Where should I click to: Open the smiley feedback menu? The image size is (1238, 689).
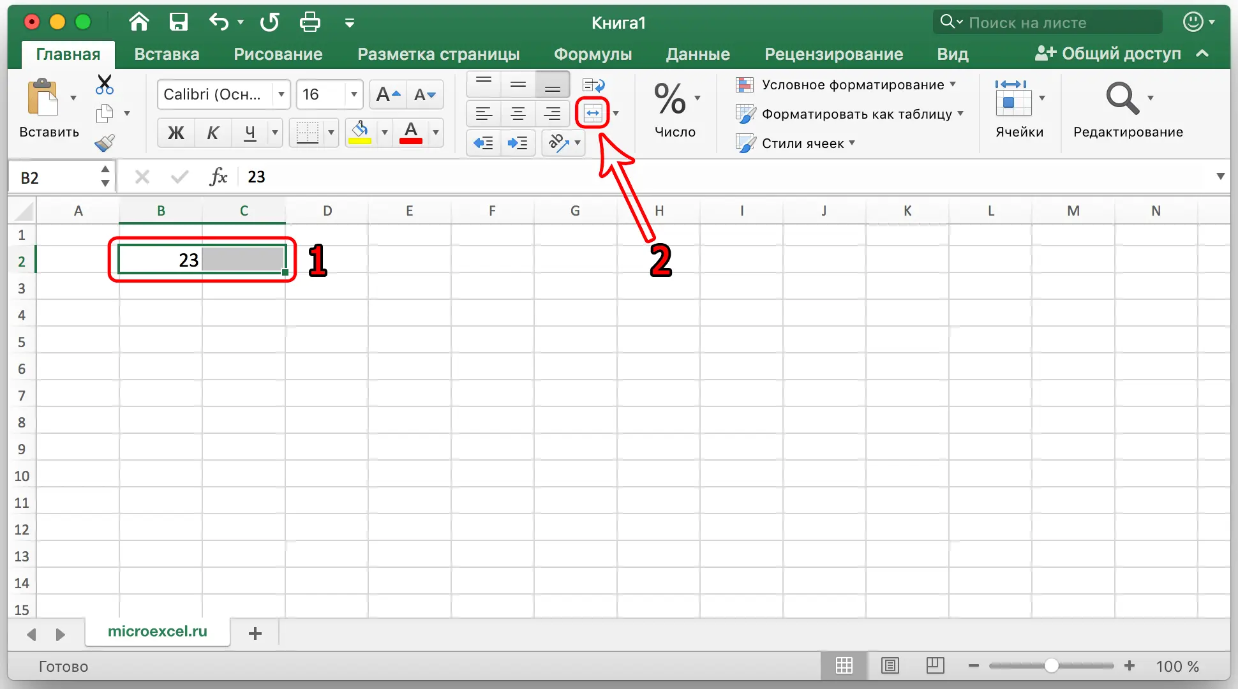pyautogui.click(x=1198, y=22)
